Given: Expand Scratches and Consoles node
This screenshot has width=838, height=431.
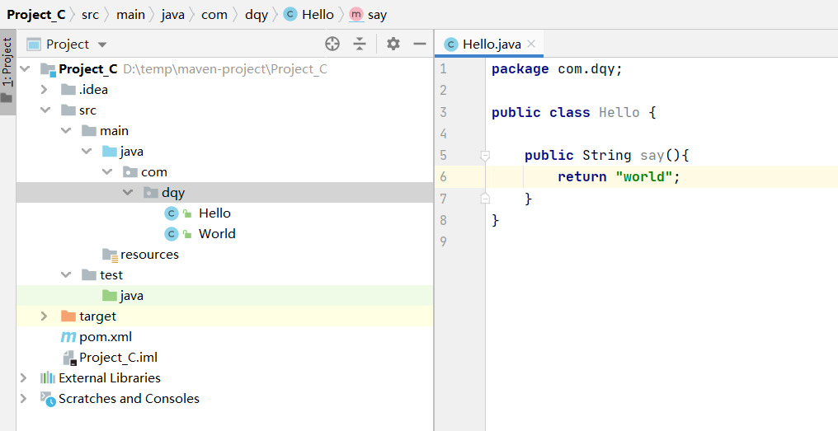Looking at the screenshot, I should 24,398.
